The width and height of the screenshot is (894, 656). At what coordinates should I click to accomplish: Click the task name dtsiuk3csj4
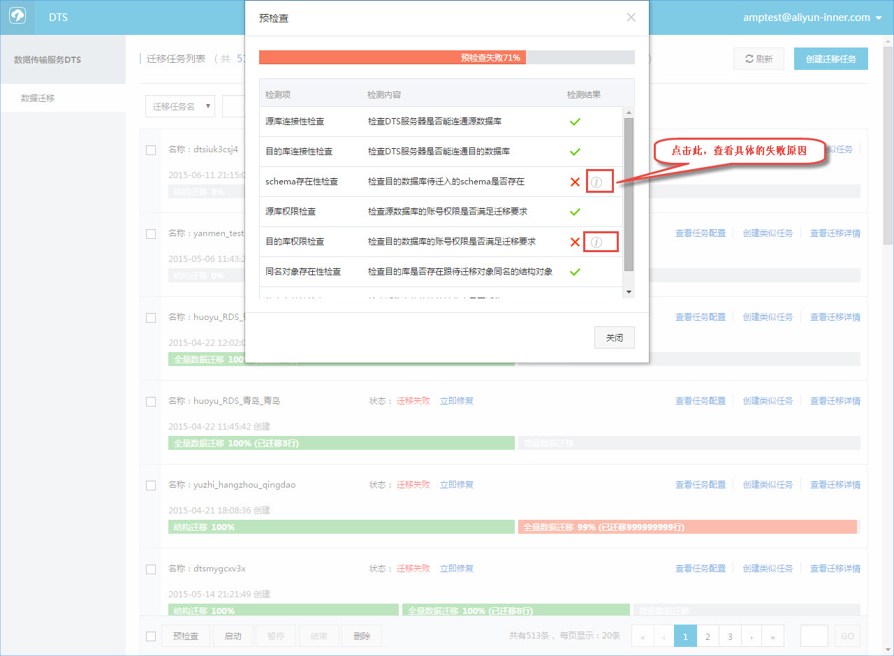click(216, 150)
